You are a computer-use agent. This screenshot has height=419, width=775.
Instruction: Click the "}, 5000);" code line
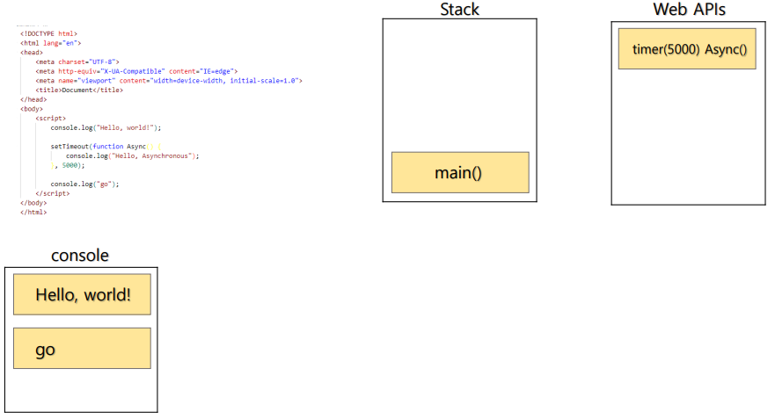(67, 165)
